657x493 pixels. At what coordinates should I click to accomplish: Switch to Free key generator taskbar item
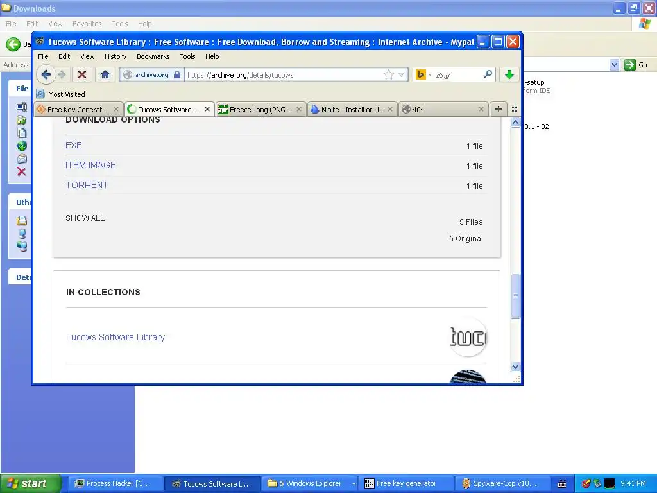[x=407, y=483]
